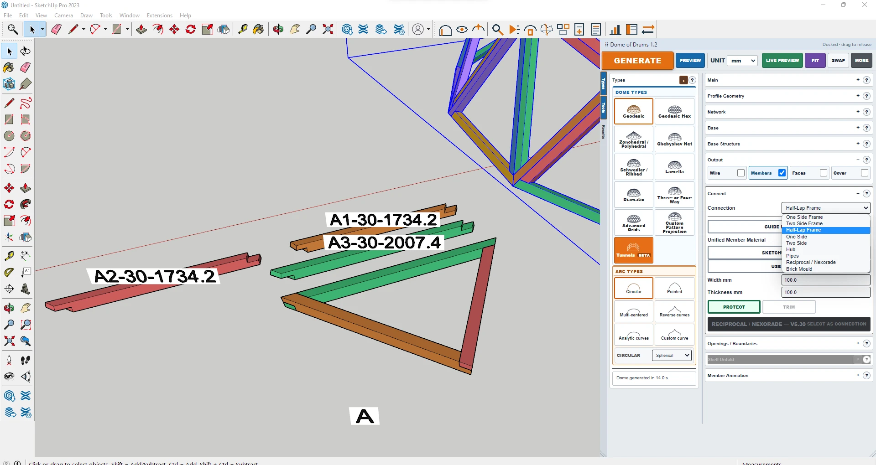Select the Analytic curves arc type

point(634,334)
